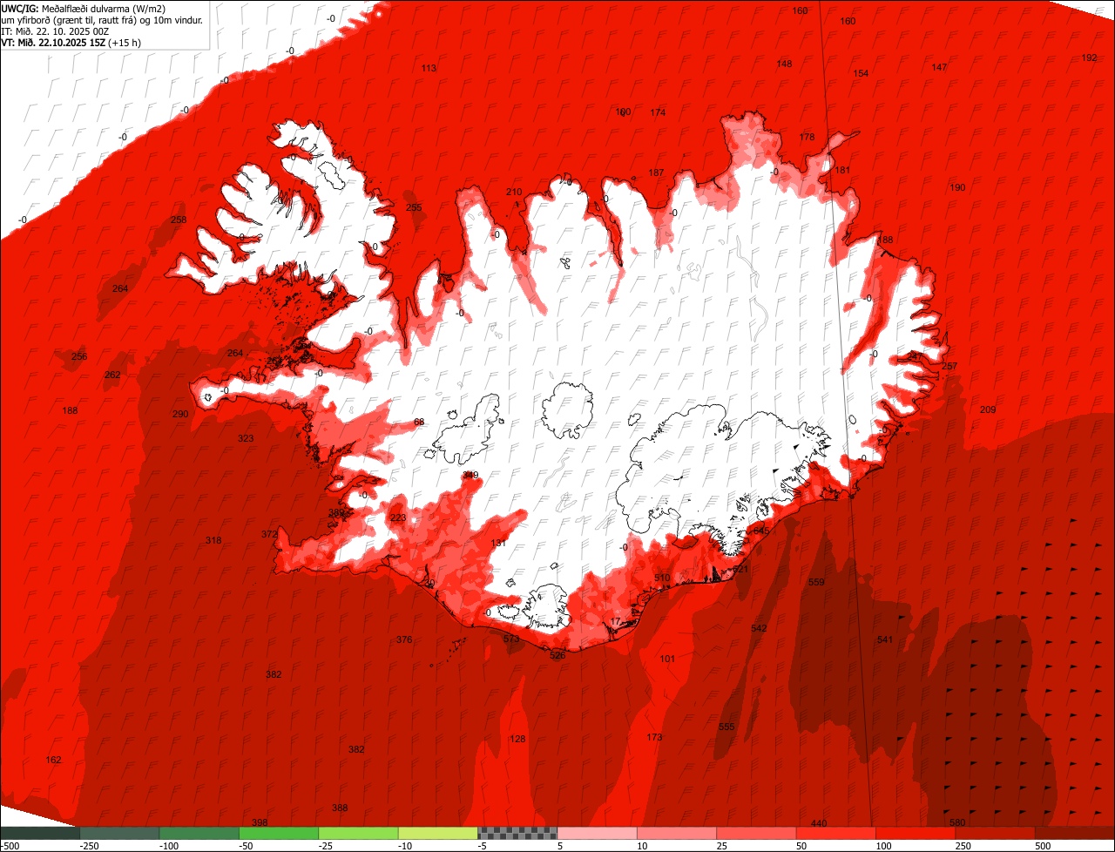Click the flux value '510' on the southeast coast
This screenshot has height=852, width=1115.
click(x=662, y=578)
